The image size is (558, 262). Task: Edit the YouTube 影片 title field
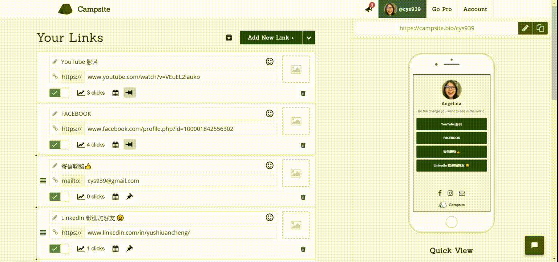[162, 62]
